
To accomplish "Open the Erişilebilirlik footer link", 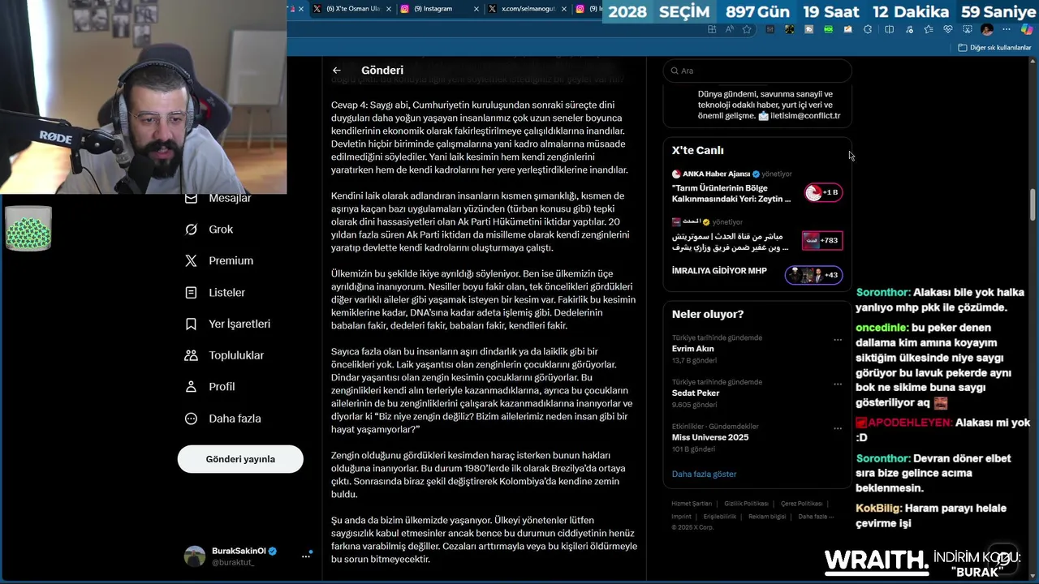I will point(720,517).
